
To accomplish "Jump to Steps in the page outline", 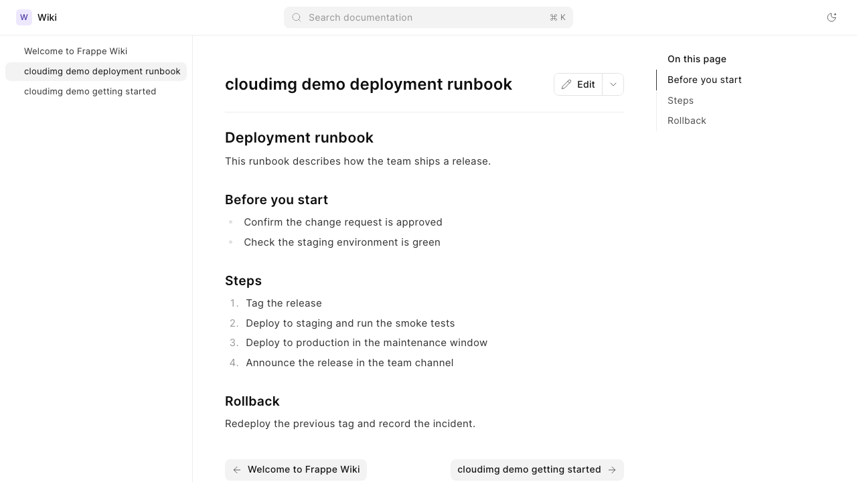I will pyautogui.click(x=680, y=100).
